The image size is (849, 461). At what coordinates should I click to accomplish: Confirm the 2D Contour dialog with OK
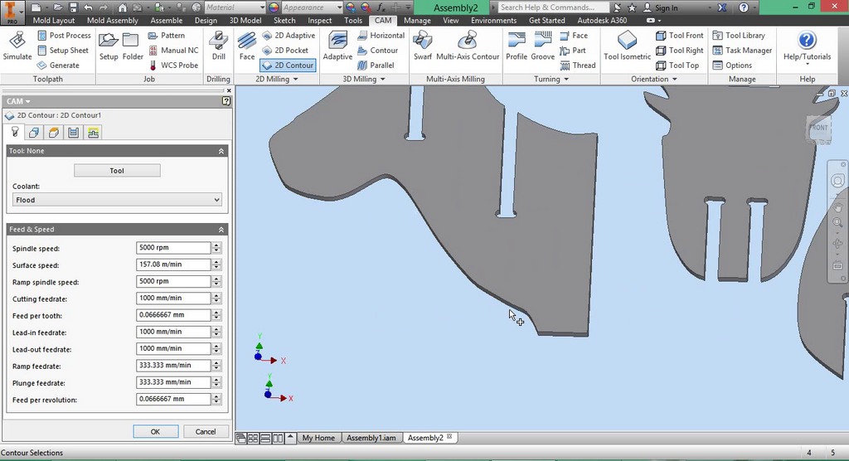coord(155,432)
